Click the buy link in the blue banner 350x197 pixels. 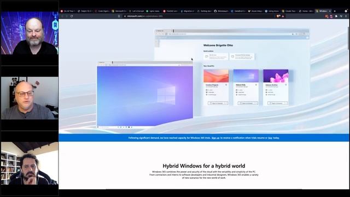270,138
